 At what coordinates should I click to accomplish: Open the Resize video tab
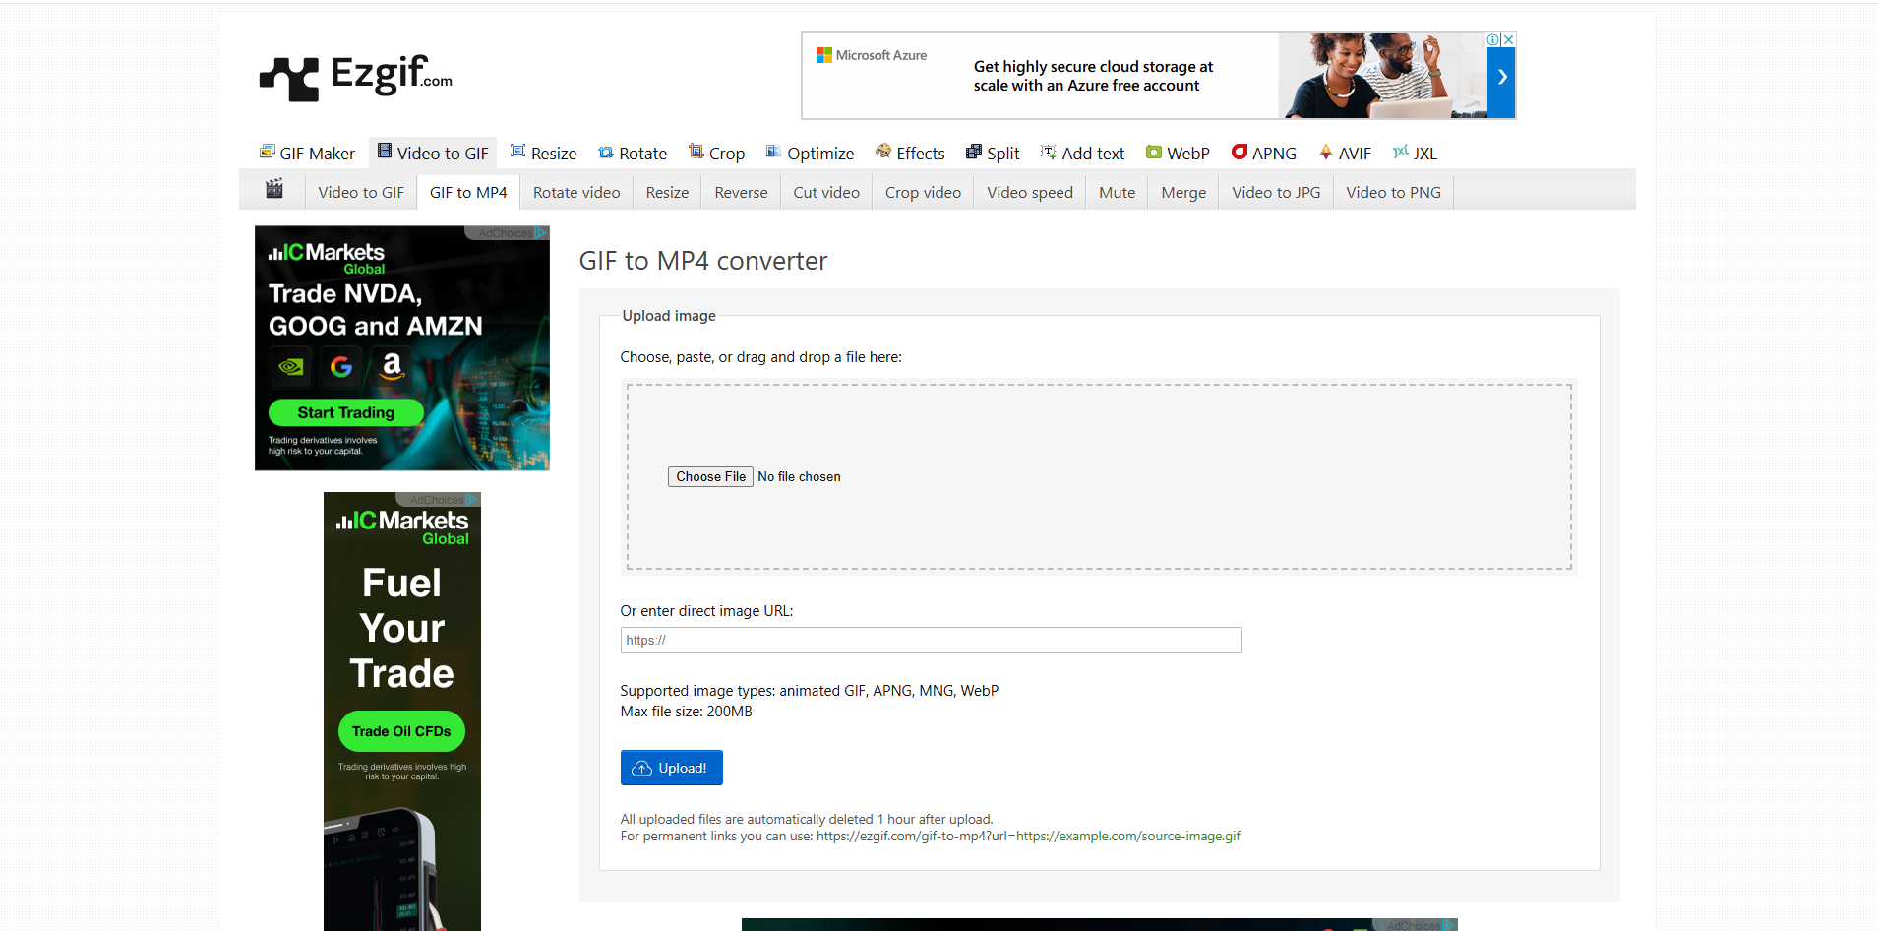click(x=667, y=193)
